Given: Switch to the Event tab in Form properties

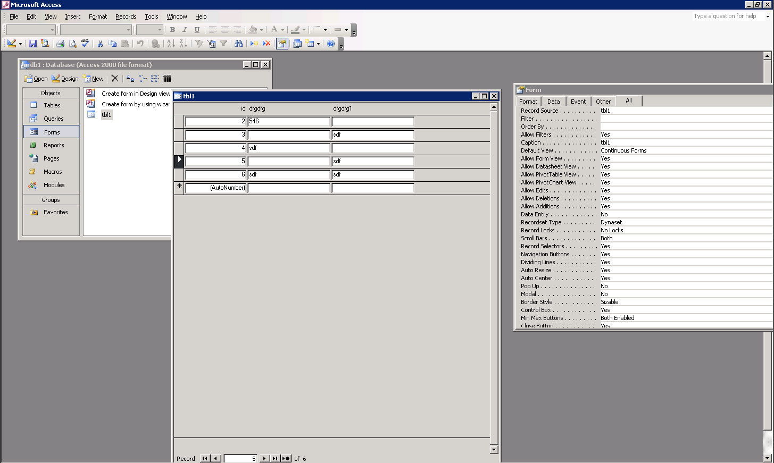Looking at the screenshot, I should [578, 101].
